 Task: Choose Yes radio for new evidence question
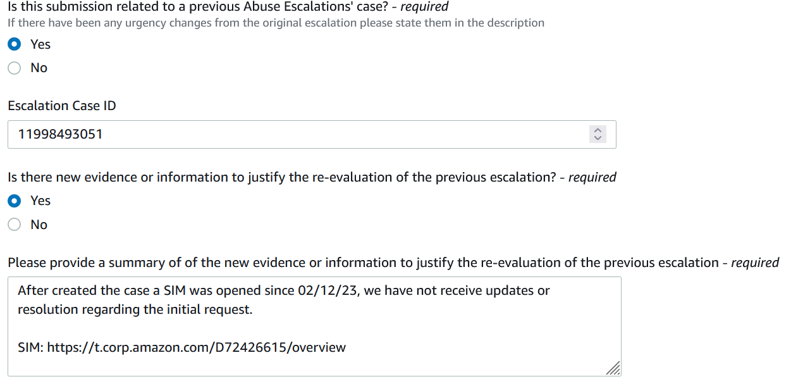[15, 201]
